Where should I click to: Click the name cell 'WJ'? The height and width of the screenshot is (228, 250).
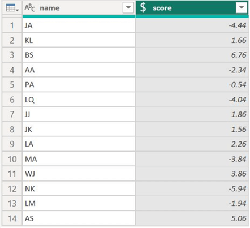(79, 174)
